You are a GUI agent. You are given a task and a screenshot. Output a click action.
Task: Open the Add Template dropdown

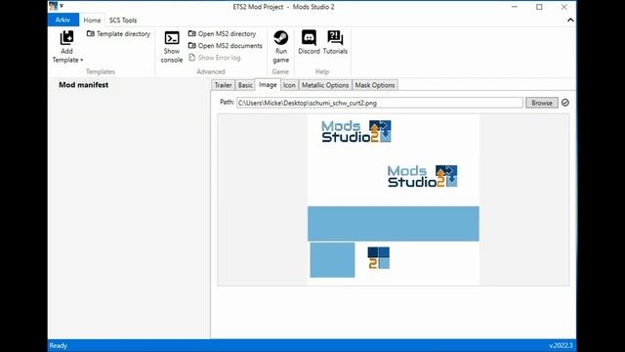(67, 47)
